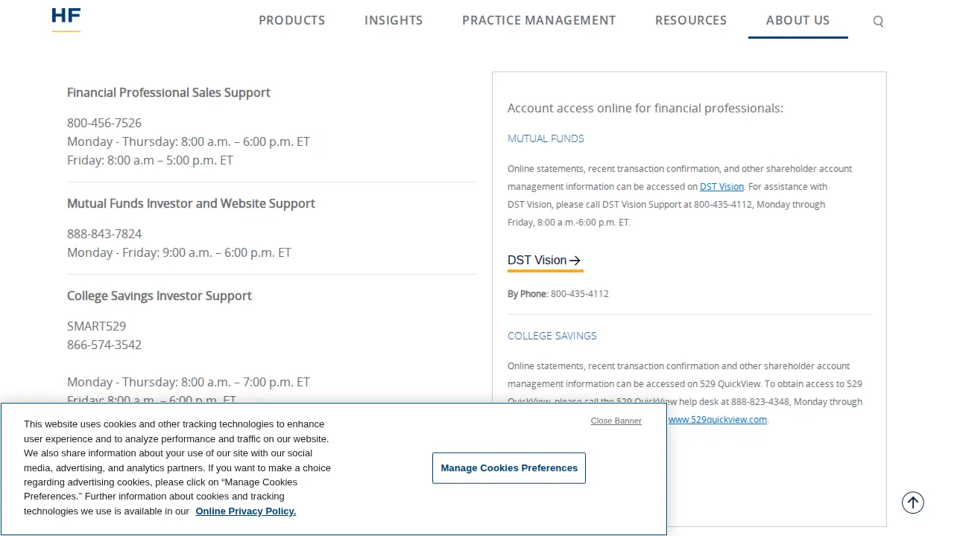Open the Practice Management menu
Viewport: 954px width, 536px height.
pos(539,20)
